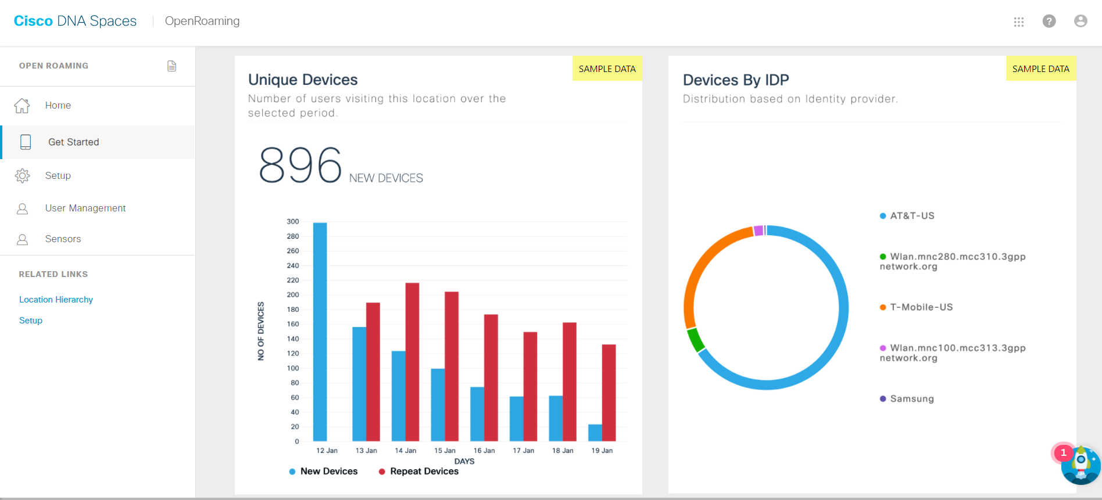Image resolution: width=1102 pixels, height=500 pixels.
Task: Click the orange T-Mobile-US legend dot
Action: (x=883, y=307)
